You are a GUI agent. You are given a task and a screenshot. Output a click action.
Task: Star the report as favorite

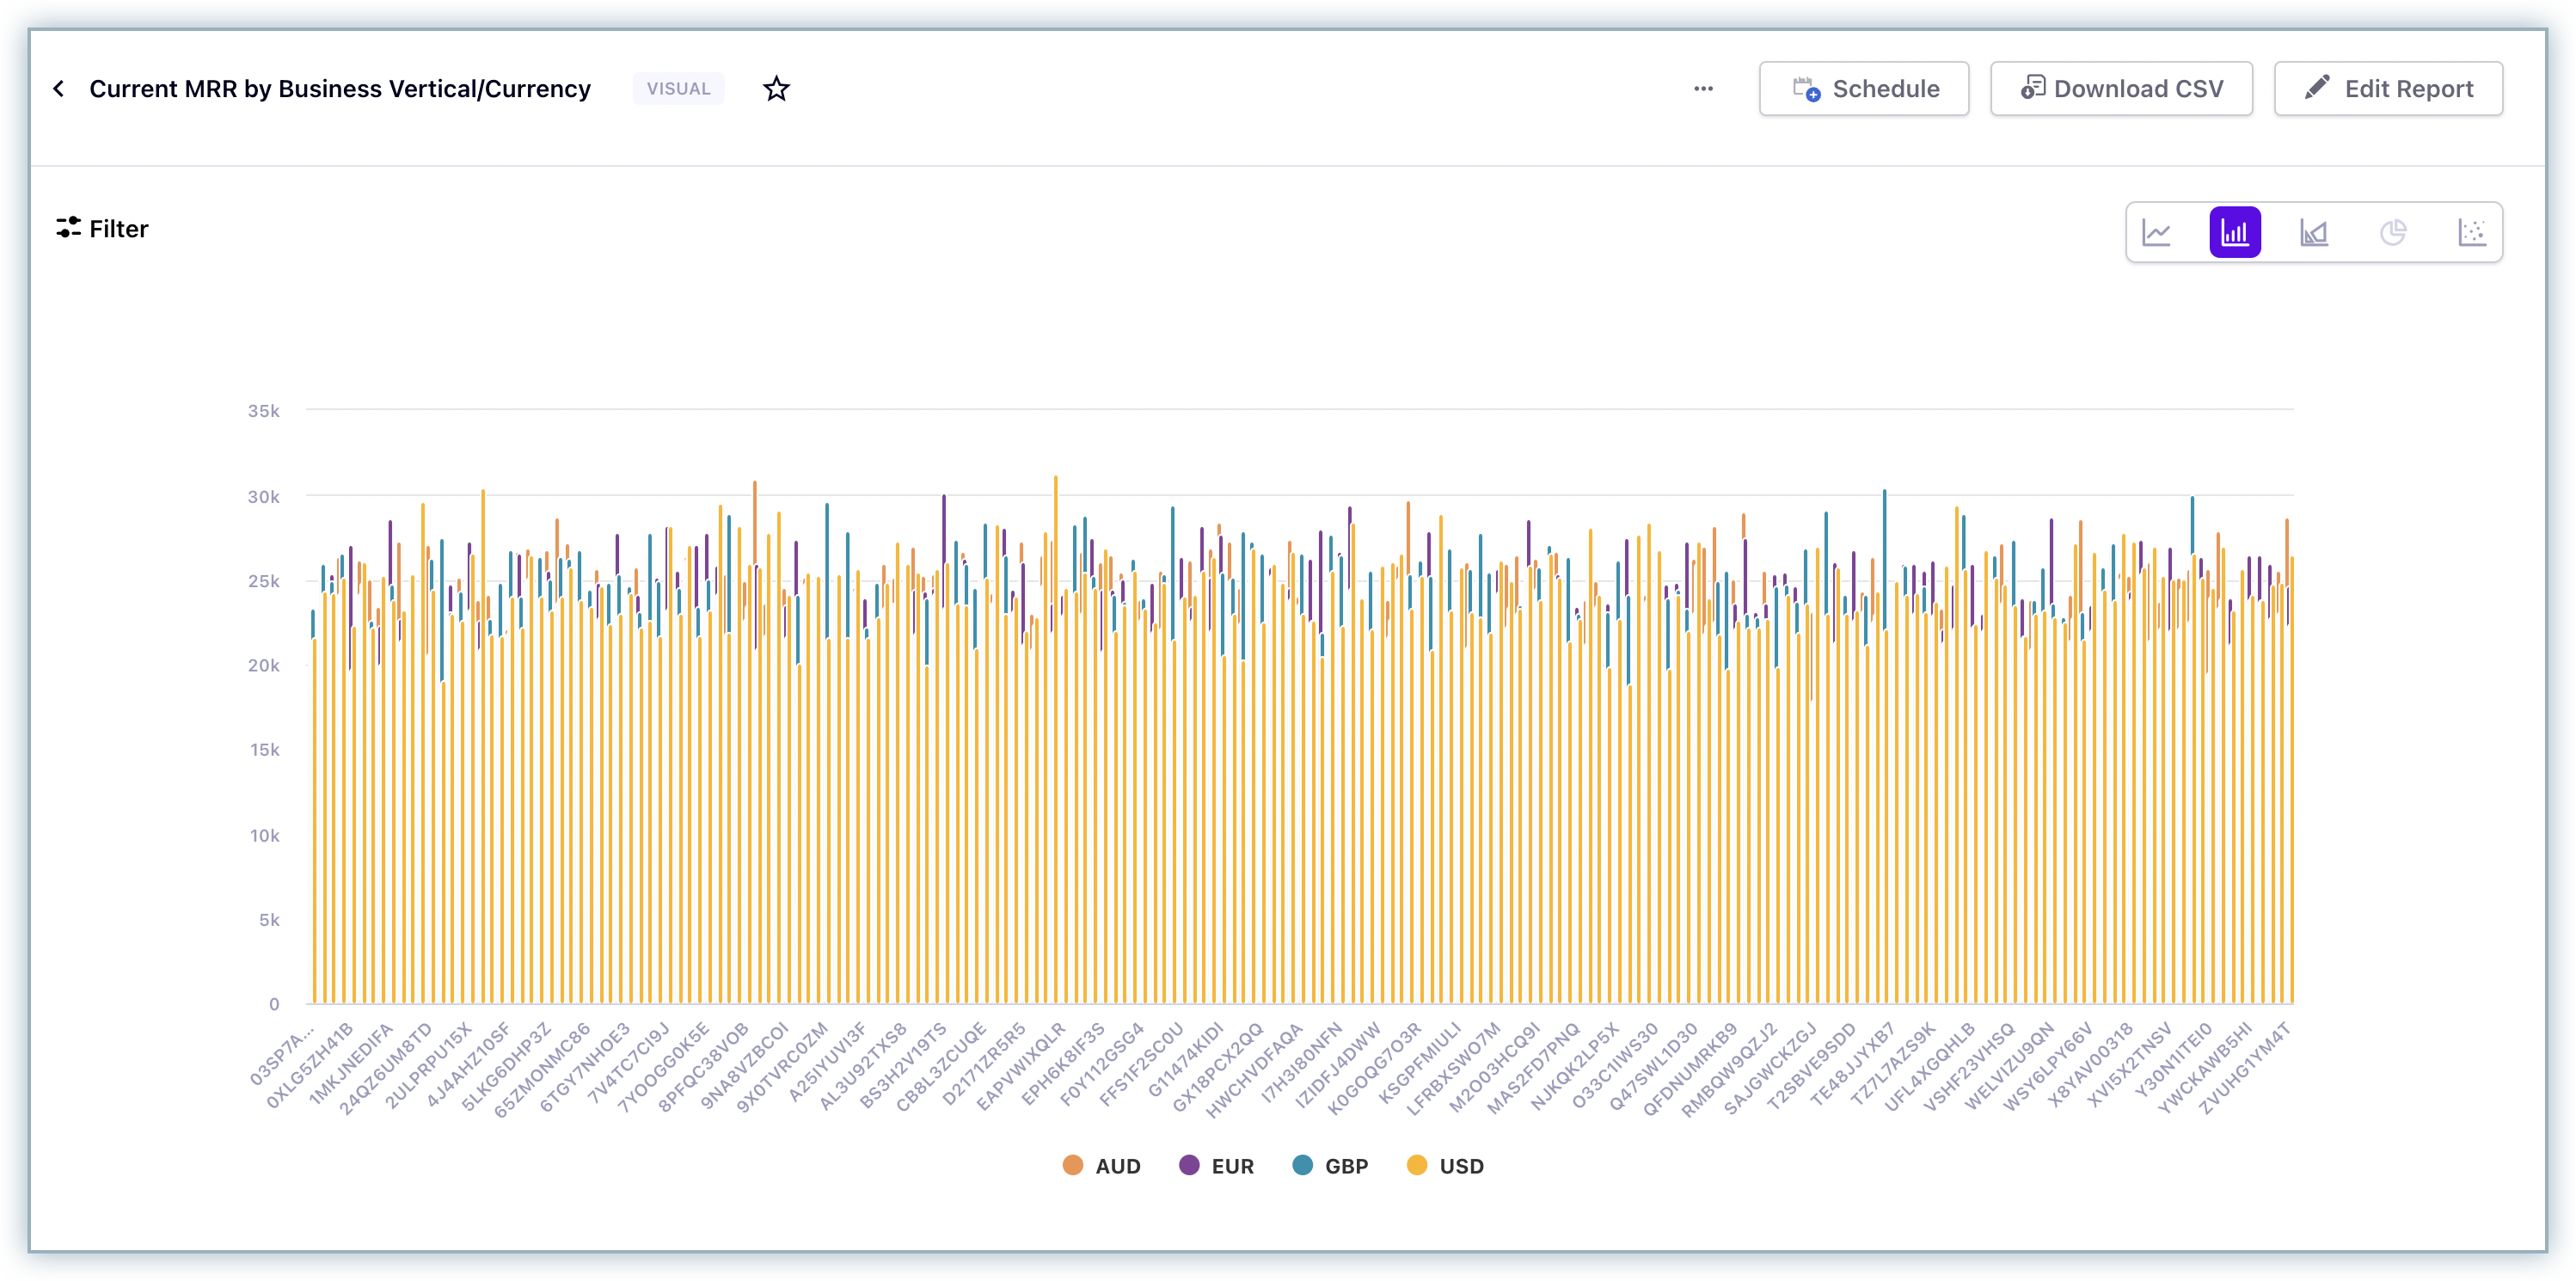(x=776, y=89)
